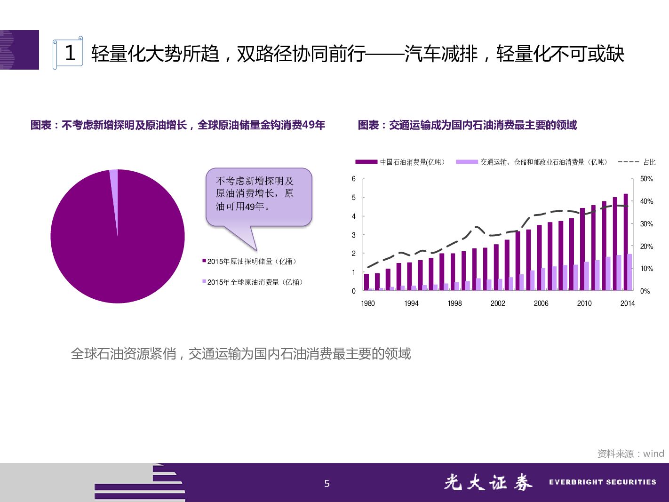669x502 pixels.
Task: Select legend text 2015年全球原油消费量（亿桶）
Action: 256,282
